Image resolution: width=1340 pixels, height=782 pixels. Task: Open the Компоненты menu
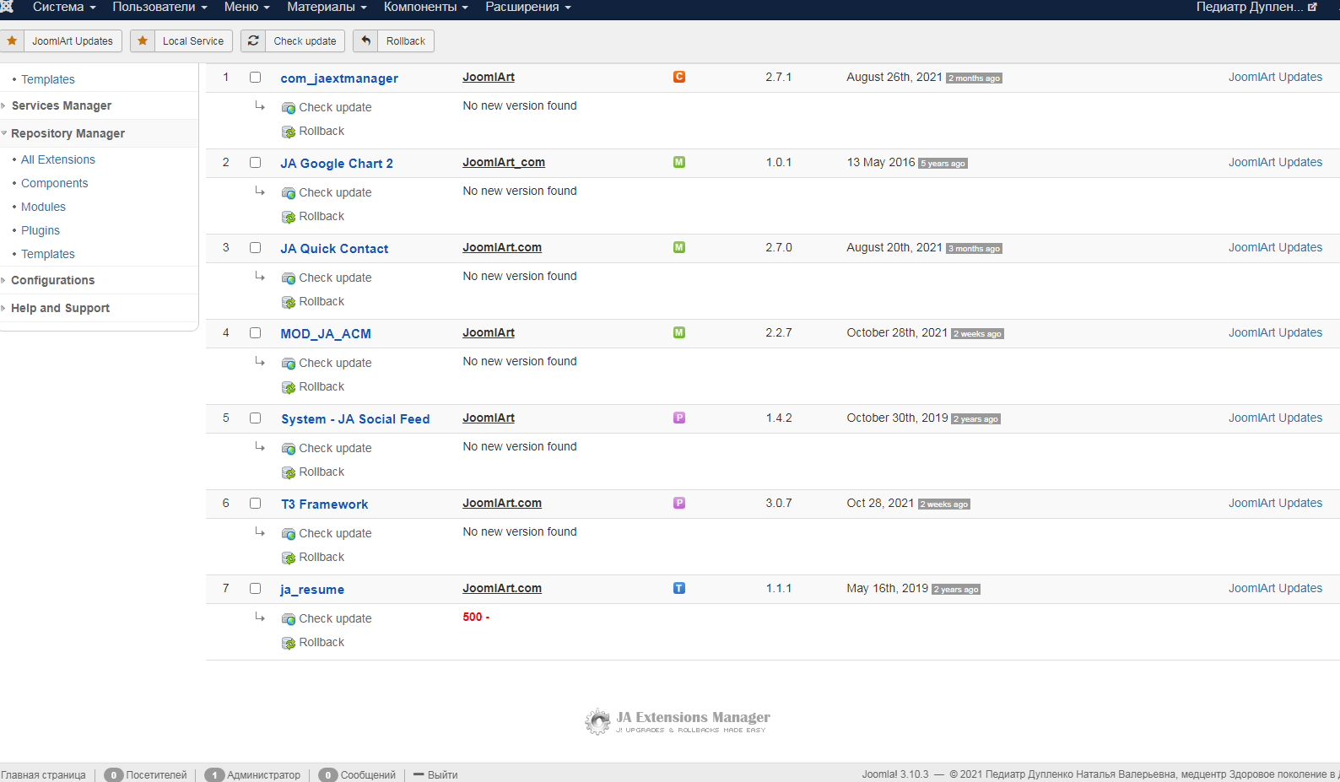(x=425, y=8)
